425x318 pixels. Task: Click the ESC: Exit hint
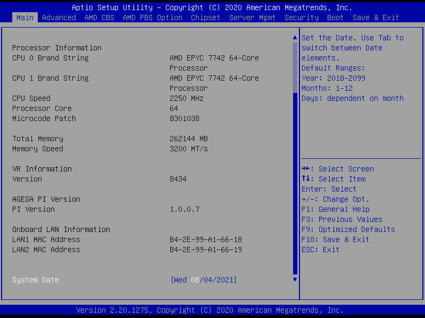320,250
